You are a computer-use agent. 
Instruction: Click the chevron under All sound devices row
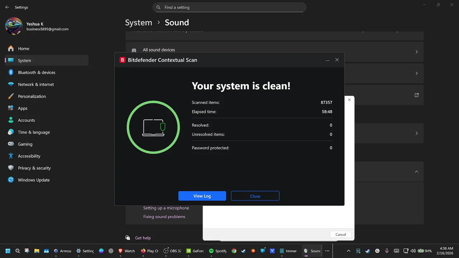[x=416, y=73]
